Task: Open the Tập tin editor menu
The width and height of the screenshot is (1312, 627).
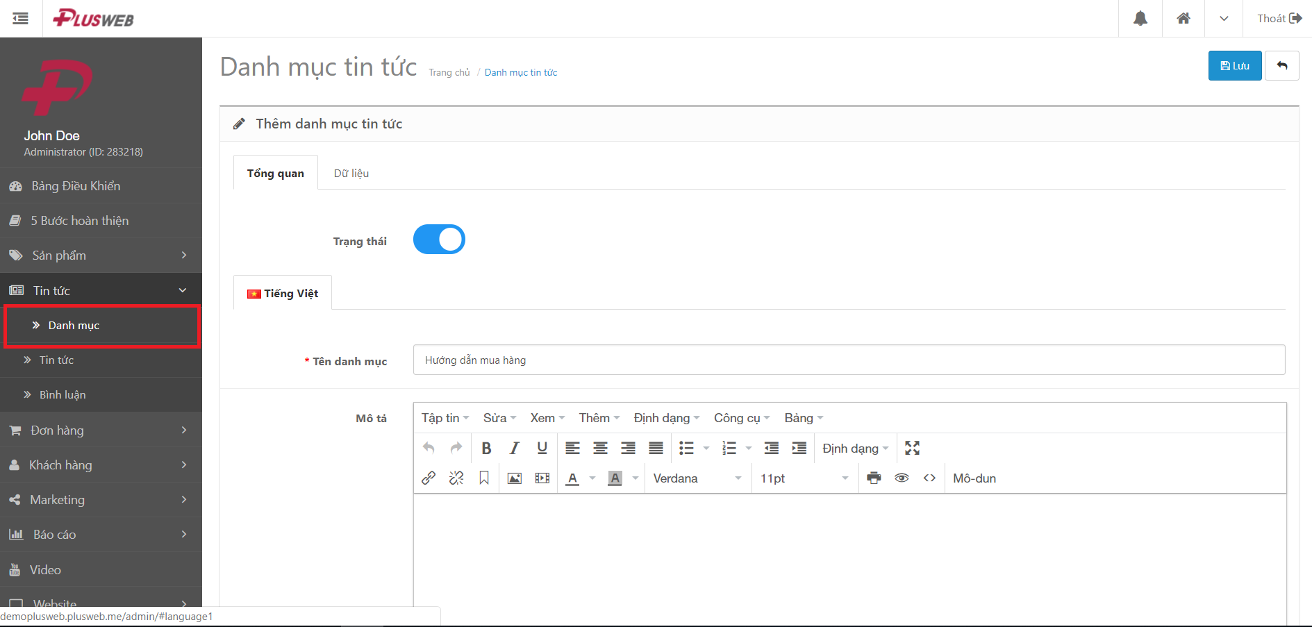Action: [x=445, y=418]
